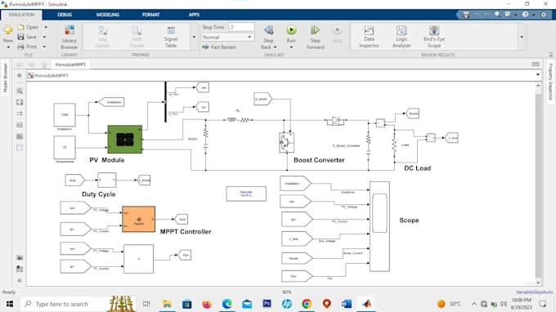The image size is (556, 312).
Task: Expand the Review Results gallery arrow
Action: (522, 38)
